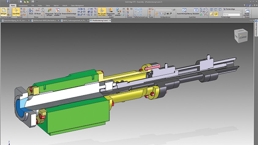Viewport: 258px width, 145px height.
Task: Click the Einpassen fit view tool
Action: click(x=196, y=11)
